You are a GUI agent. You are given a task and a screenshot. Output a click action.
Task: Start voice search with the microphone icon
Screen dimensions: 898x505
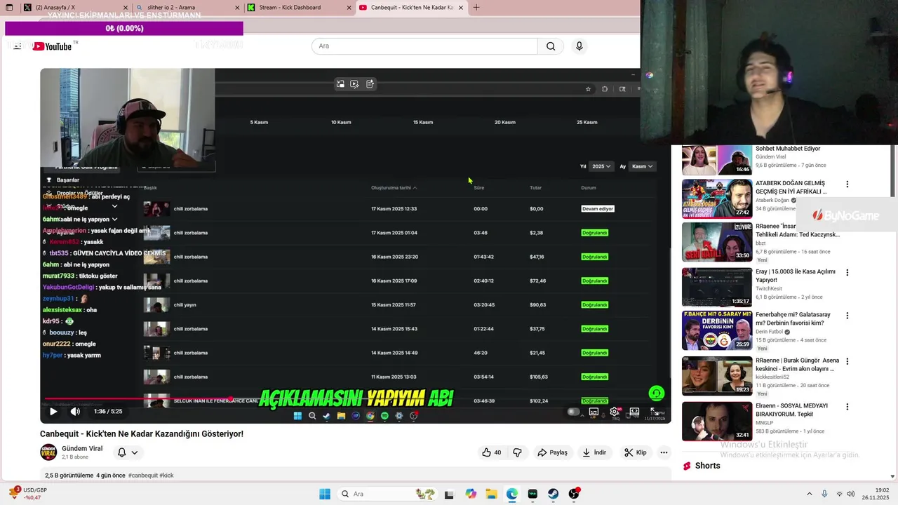click(x=579, y=46)
